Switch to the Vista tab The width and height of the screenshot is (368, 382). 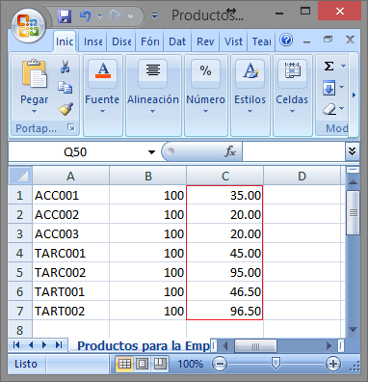[233, 41]
